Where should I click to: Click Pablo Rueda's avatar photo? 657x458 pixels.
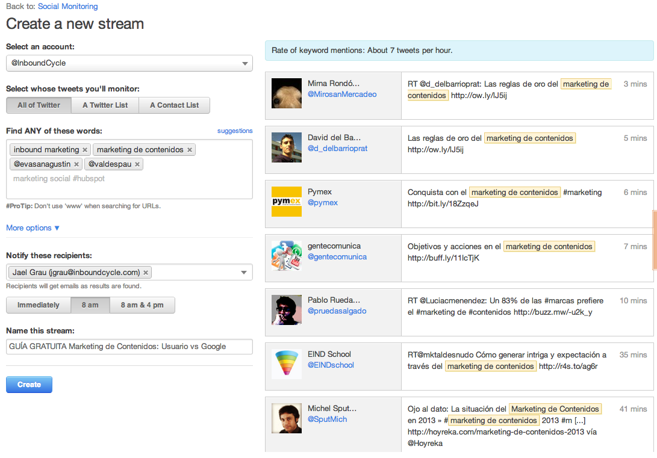pos(287,310)
